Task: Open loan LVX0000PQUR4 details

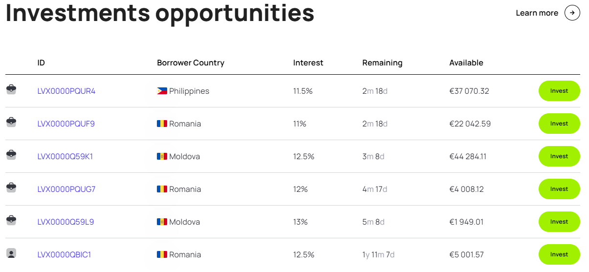Action: click(66, 91)
